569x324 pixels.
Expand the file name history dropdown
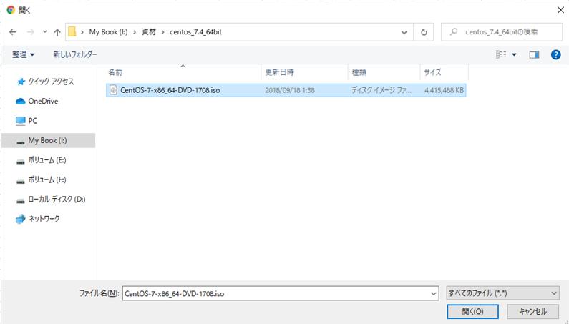coord(434,293)
